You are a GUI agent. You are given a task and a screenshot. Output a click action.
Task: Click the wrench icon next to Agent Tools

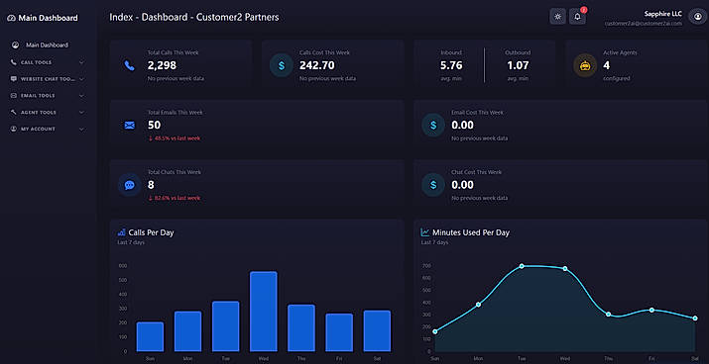point(14,113)
